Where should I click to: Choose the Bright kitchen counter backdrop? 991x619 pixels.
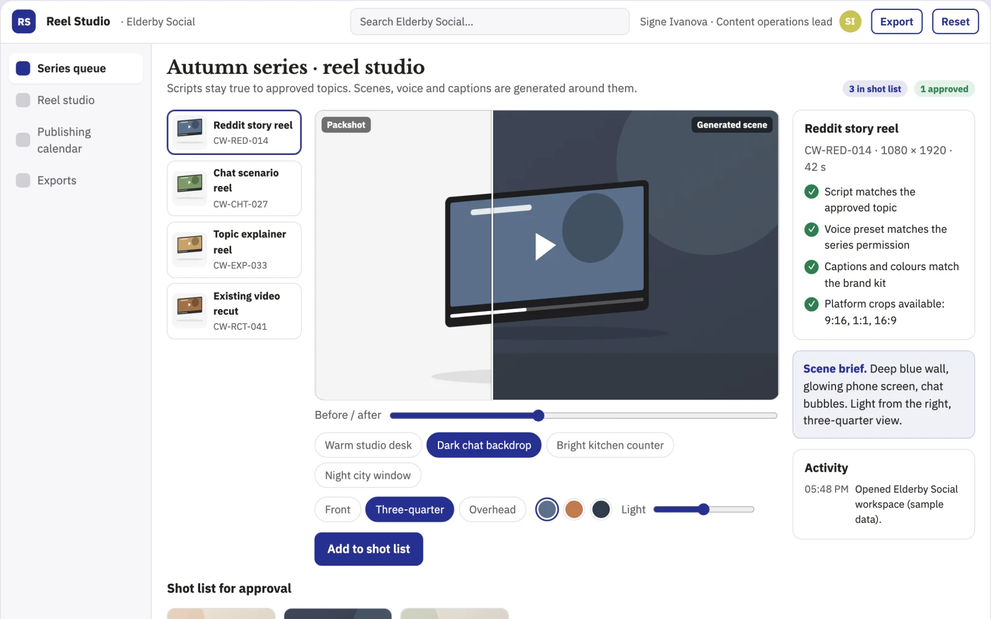[610, 445]
